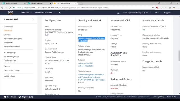Click the globe language icon
The image size is (180, 101).
point(19,97)
